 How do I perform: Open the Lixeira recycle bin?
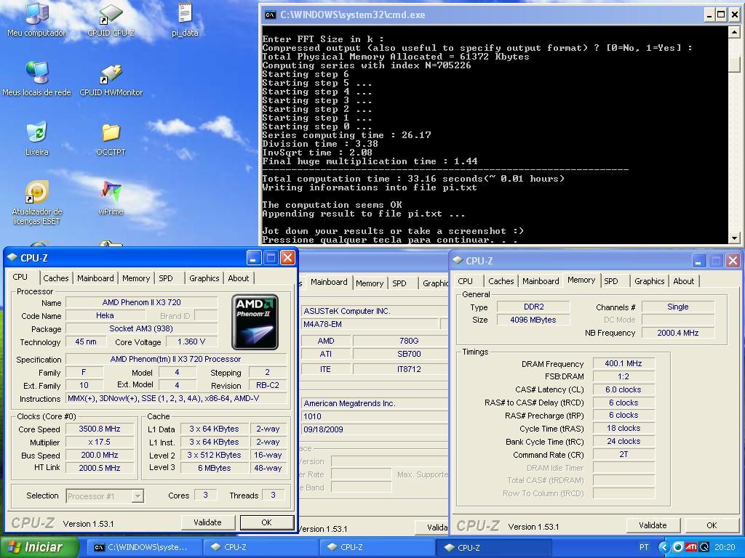36,139
